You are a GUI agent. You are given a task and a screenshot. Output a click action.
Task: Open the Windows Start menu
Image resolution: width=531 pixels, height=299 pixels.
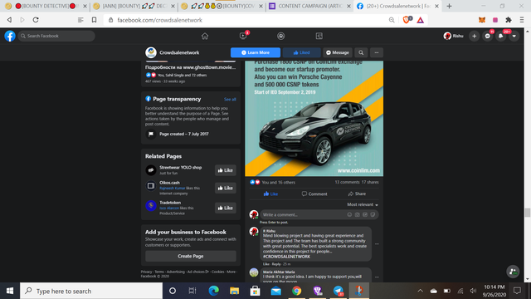tap(10, 291)
